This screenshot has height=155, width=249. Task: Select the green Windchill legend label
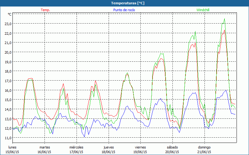click(203, 10)
